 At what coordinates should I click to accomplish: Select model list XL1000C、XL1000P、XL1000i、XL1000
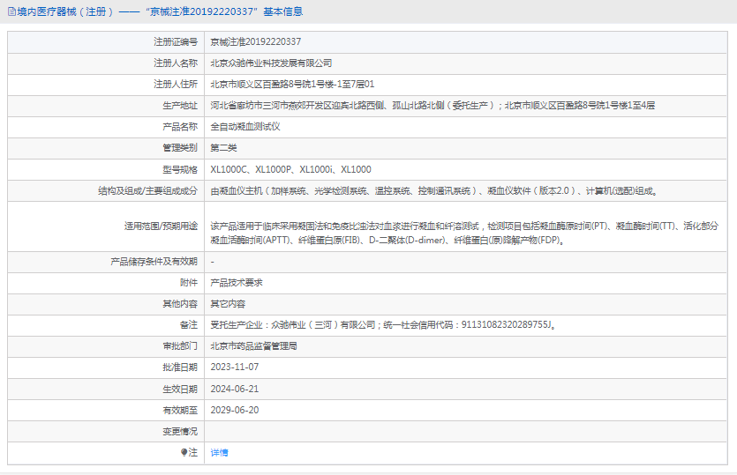(x=290, y=169)
